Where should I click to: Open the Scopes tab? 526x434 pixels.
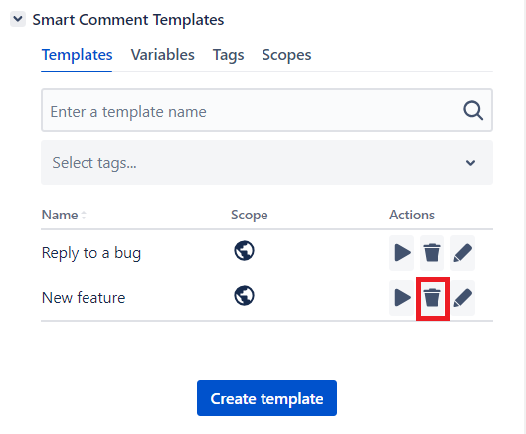pos(286,55)
